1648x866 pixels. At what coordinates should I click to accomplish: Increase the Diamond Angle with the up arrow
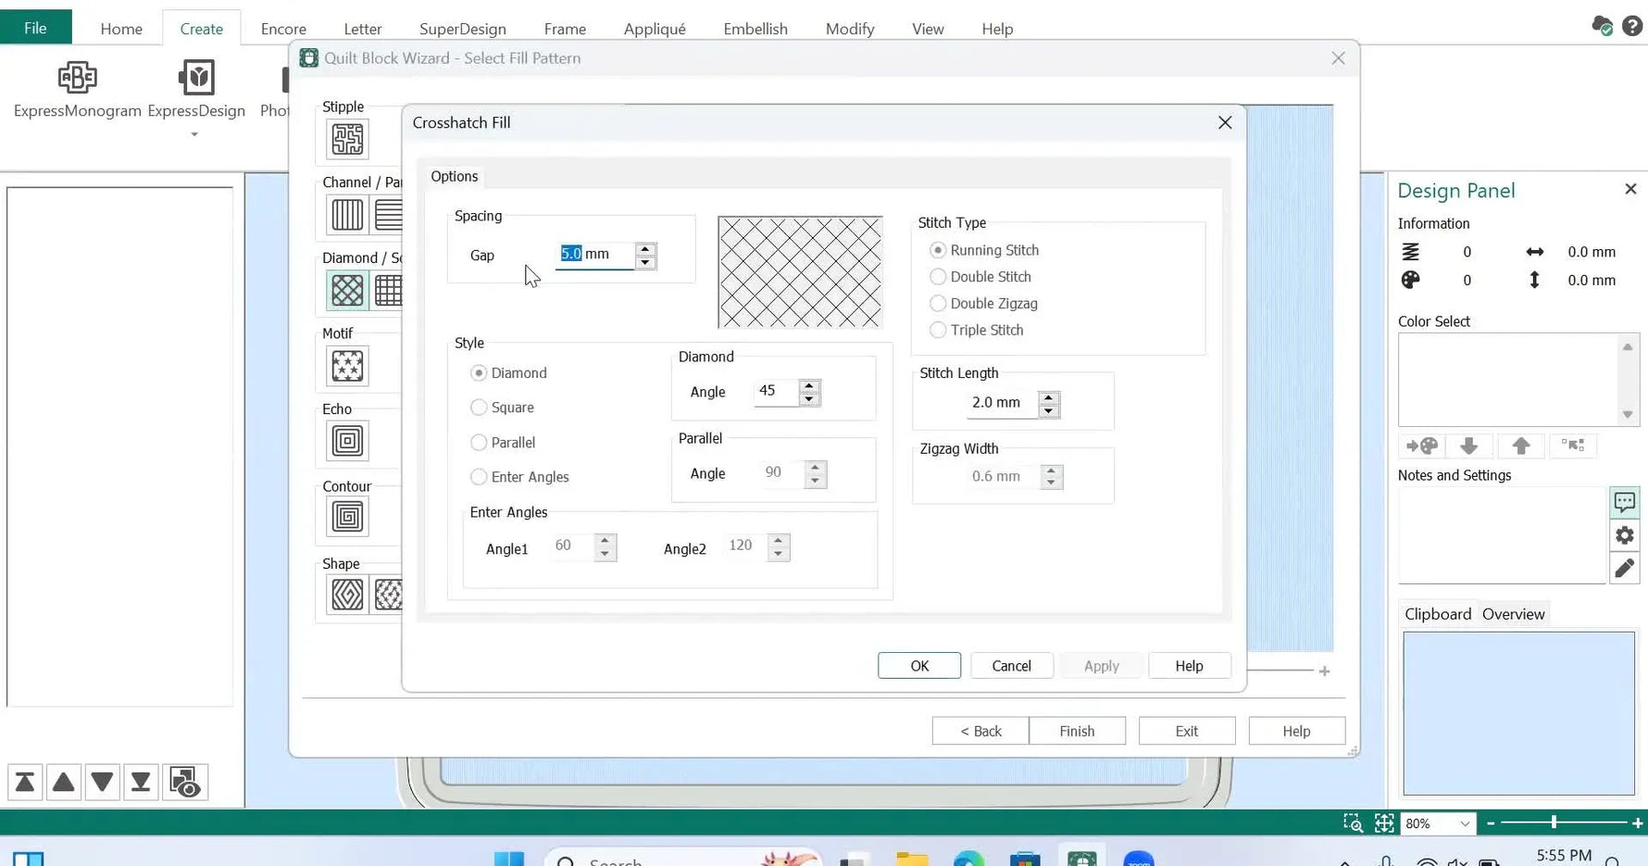click(x=810, y=386)
